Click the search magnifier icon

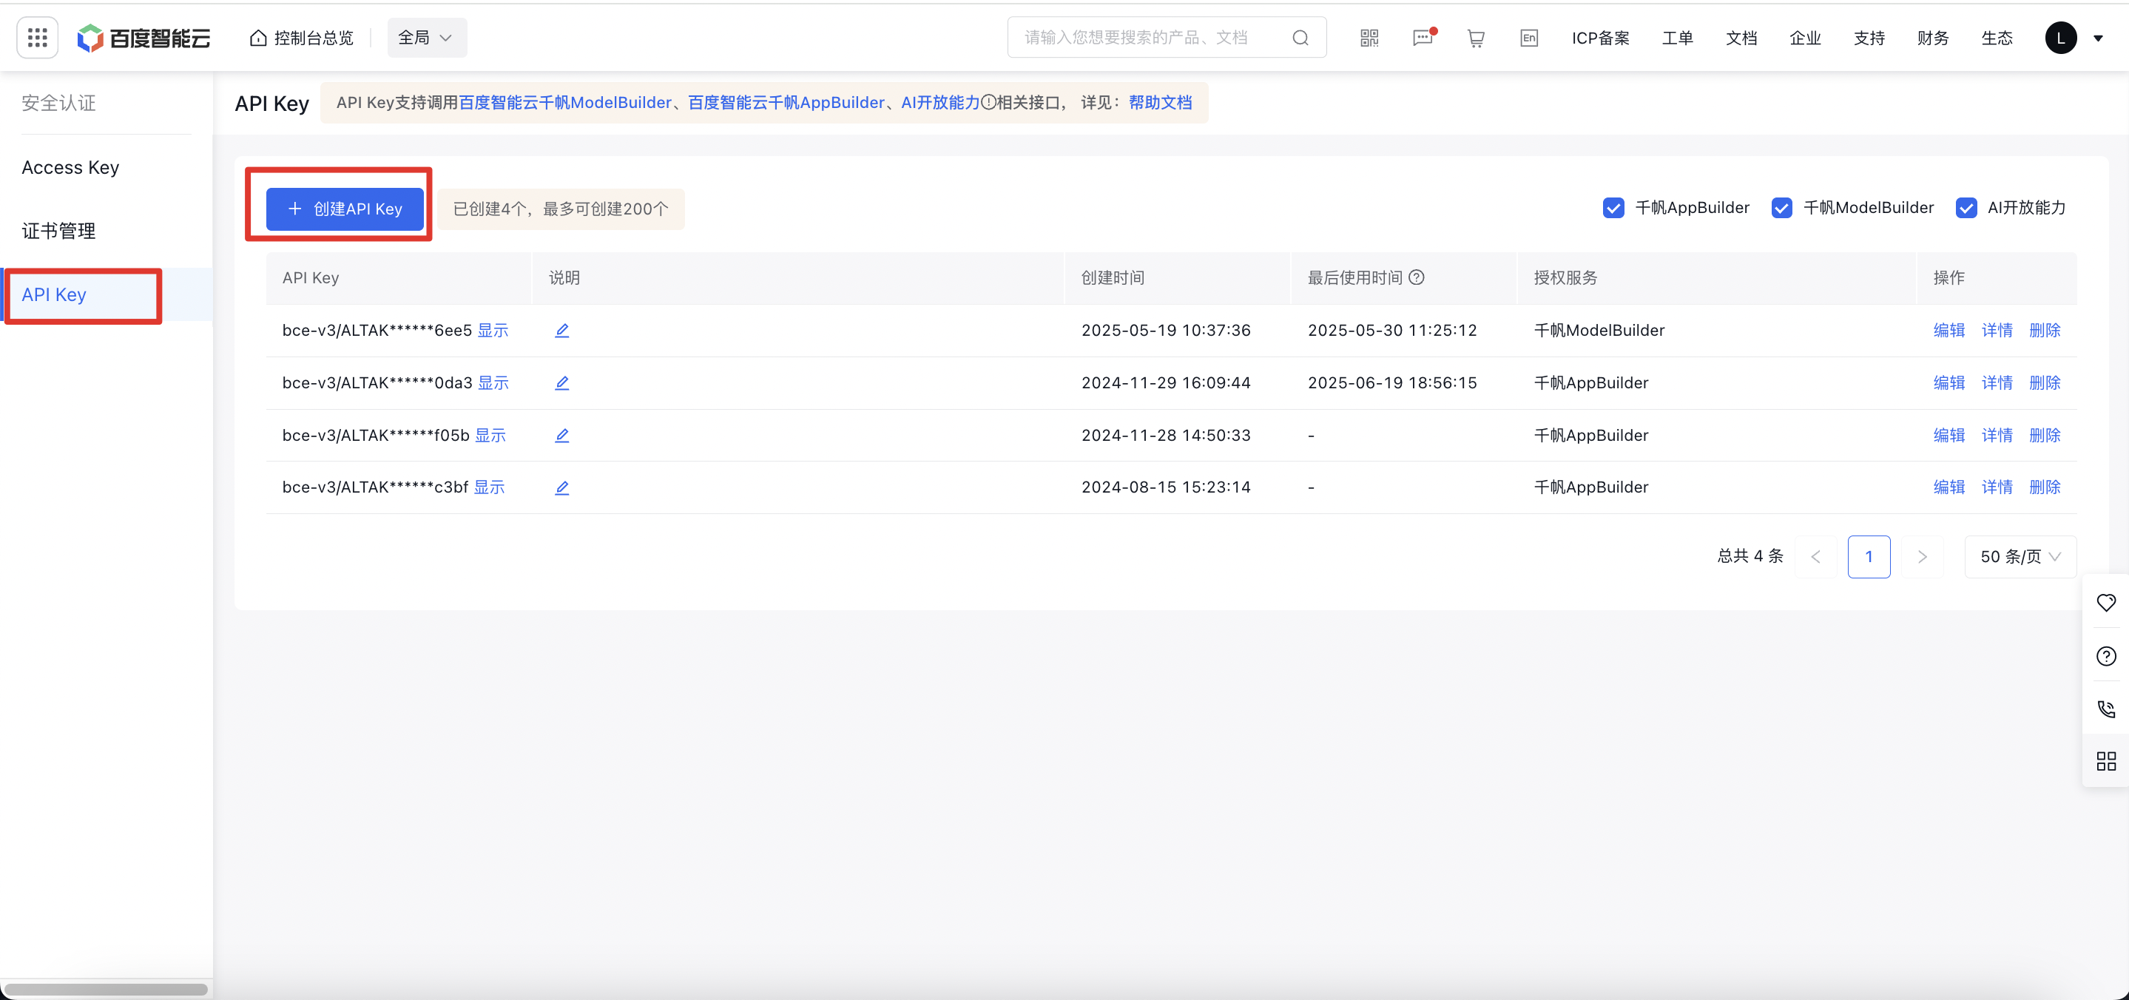click(1300, 38)
